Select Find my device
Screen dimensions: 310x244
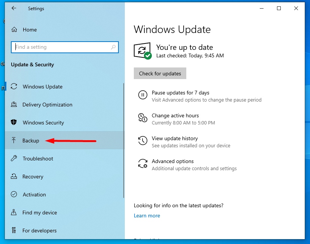pyautogui.click(x=39, y=213)
